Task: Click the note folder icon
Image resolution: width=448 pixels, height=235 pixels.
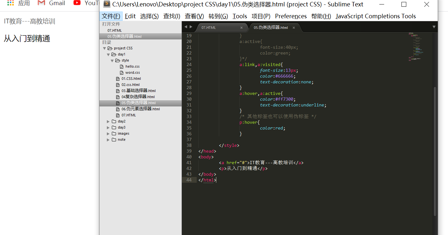Action: click(x=114, y=140)
